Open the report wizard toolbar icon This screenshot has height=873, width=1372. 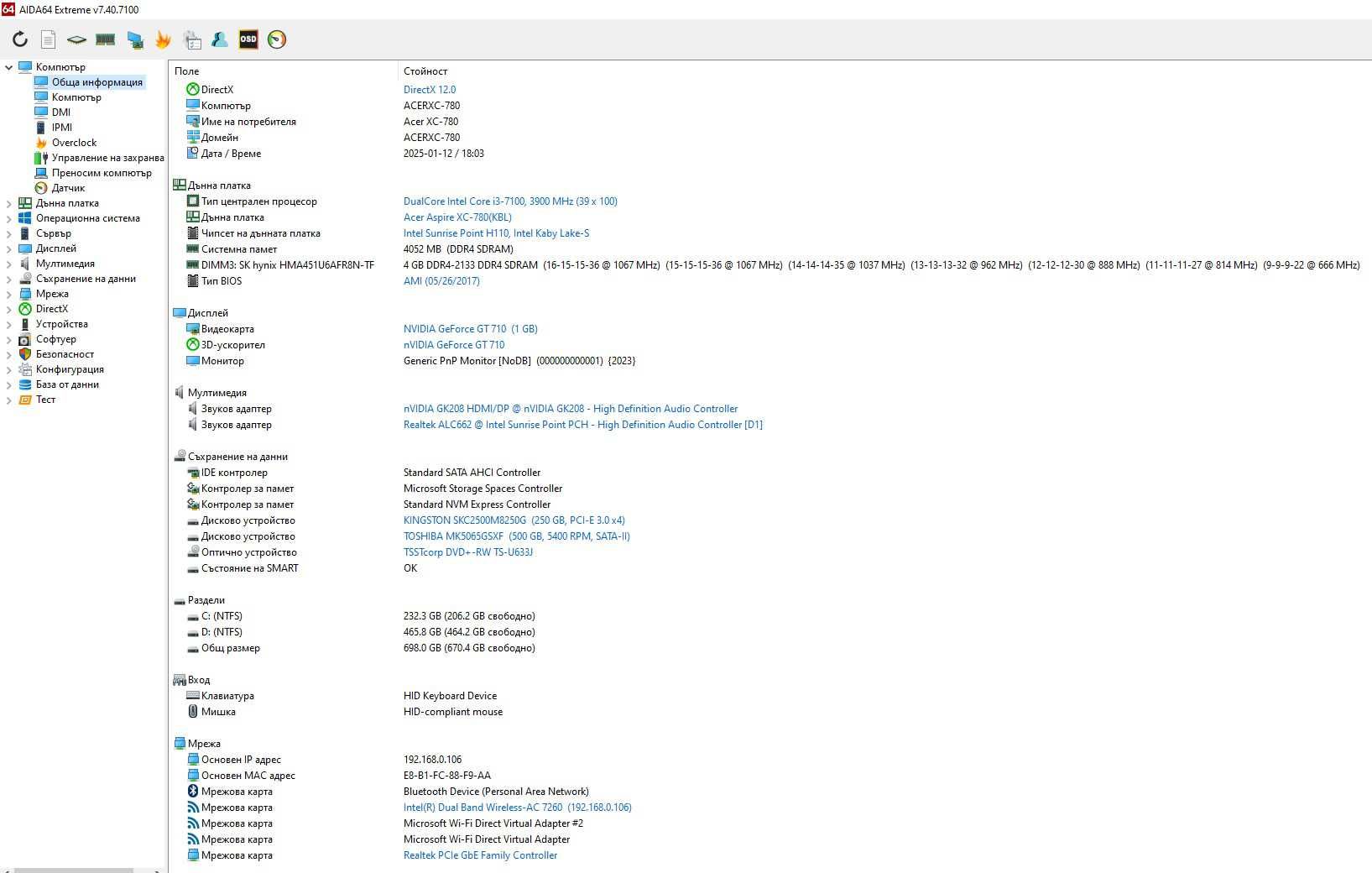tap(192, 39)
